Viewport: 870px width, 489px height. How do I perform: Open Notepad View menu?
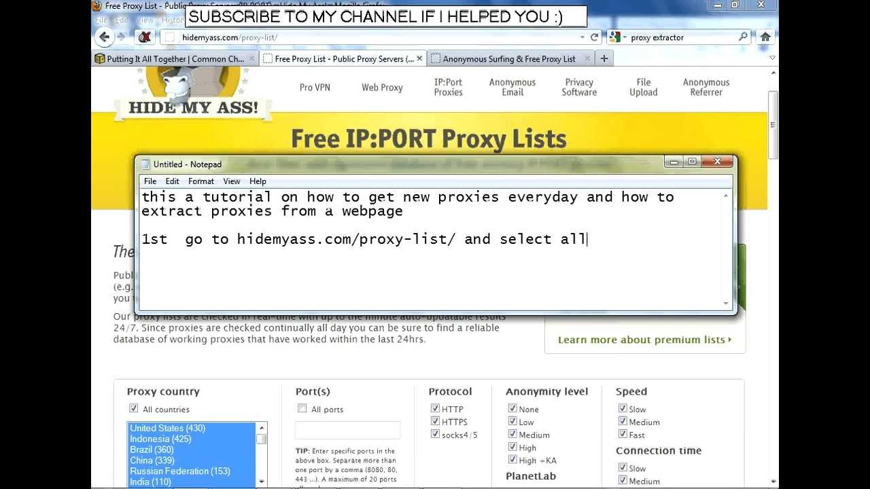232,181
